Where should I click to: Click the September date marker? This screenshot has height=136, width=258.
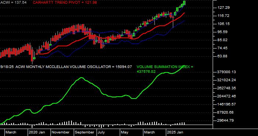[84, 132]
